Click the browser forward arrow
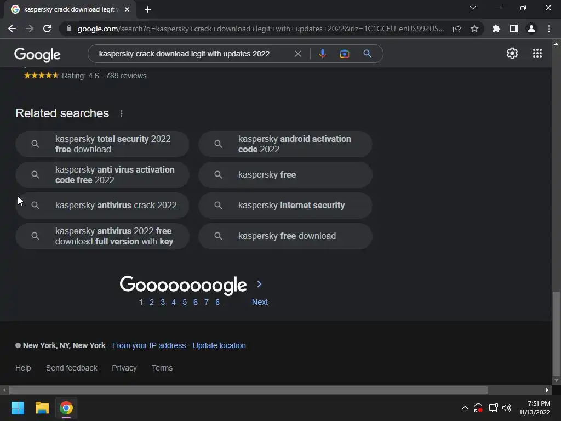Screen dimensions: 561x421 pyautogui.click(x=30, y=29)
